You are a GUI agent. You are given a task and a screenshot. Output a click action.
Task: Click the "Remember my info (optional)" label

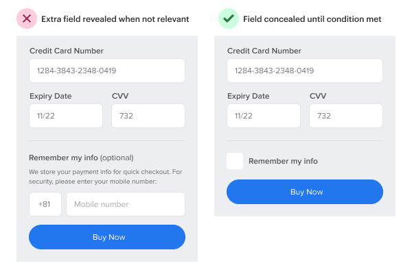pos(81,158)
